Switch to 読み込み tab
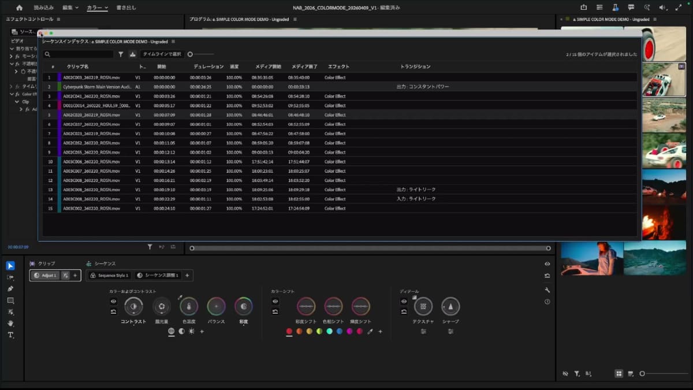693x390 pixels. tap(44, 8)
